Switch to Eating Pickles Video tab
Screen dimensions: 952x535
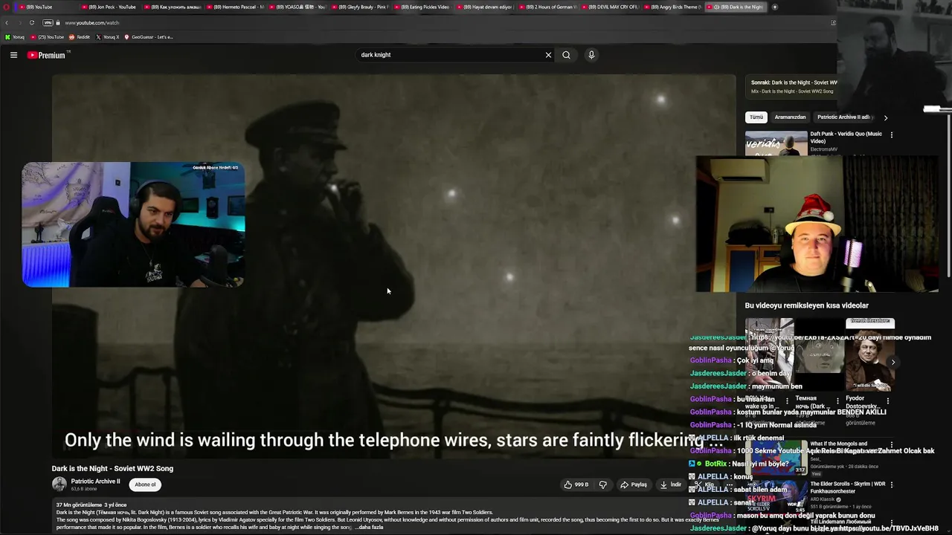pyautogui.click(x=422, y=7)
